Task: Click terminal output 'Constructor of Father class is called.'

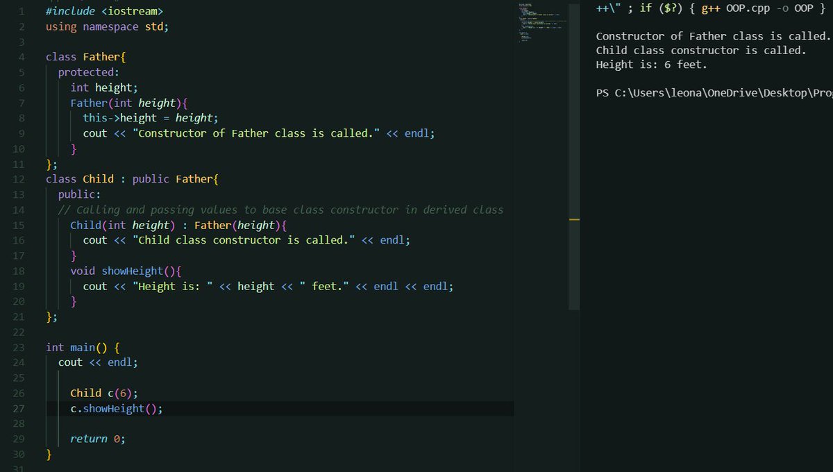Action: coord(714,36)
